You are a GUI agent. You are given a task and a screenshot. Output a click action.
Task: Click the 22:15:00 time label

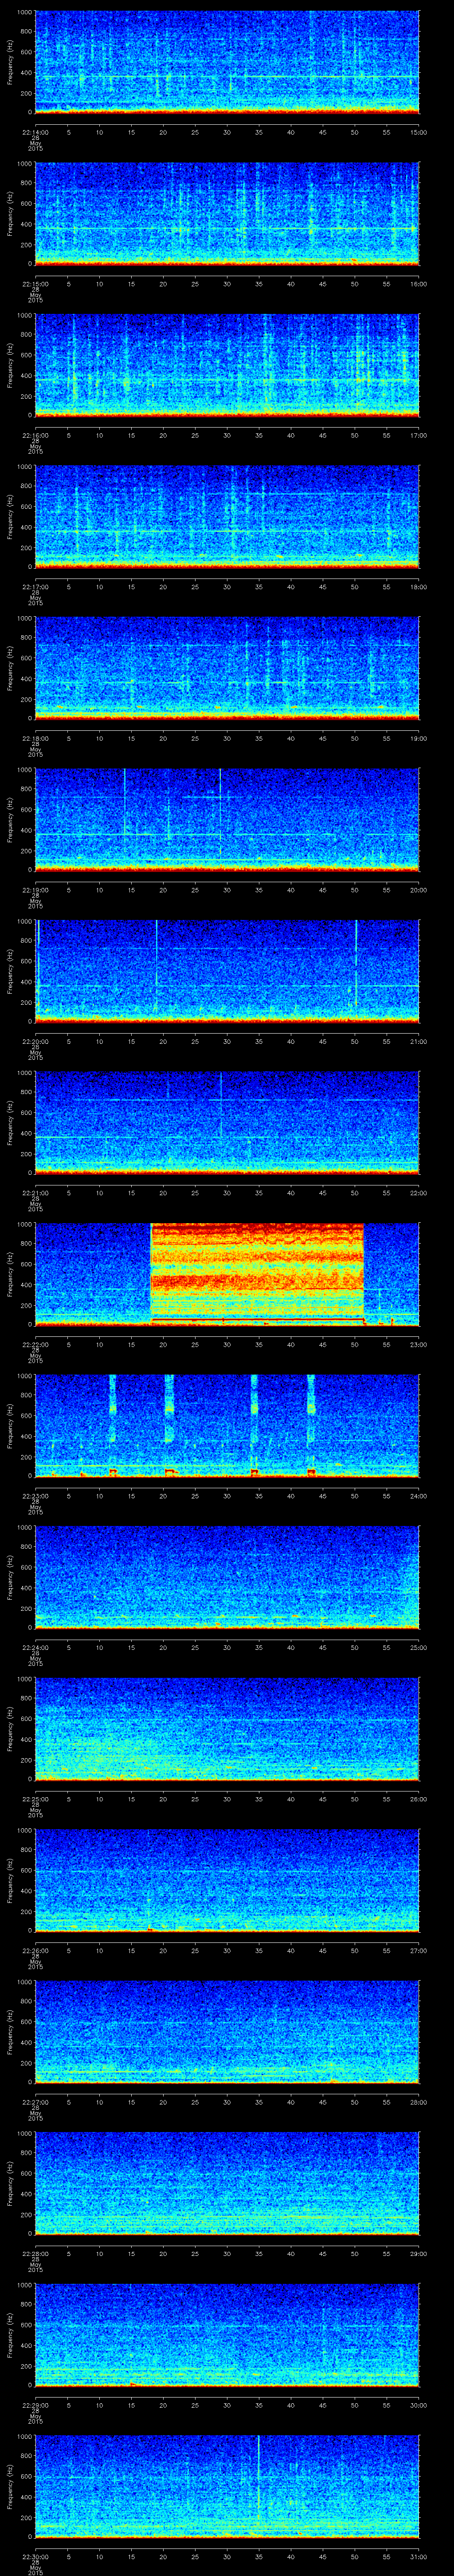(35, 284)
